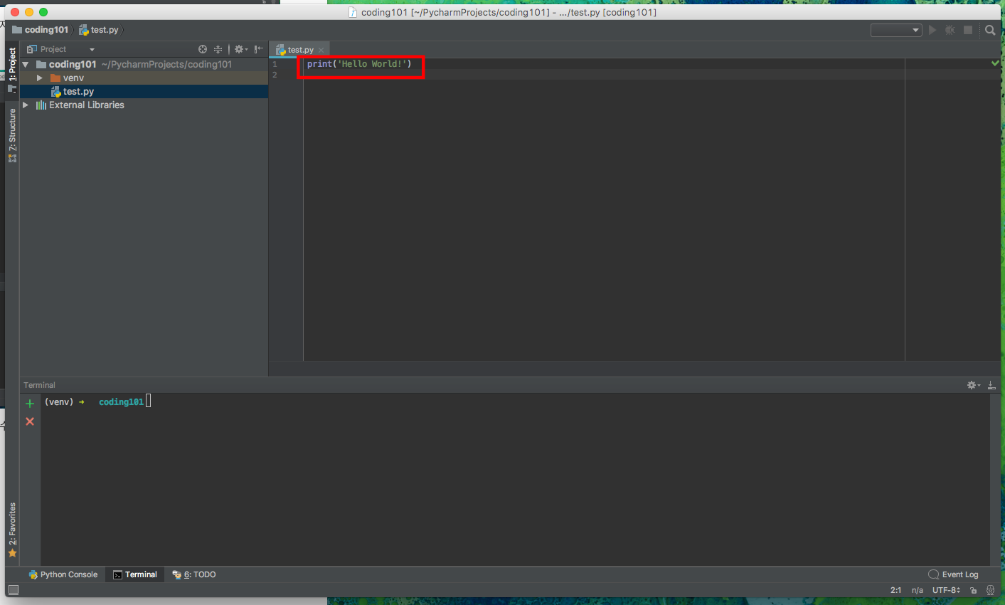Hide the Project panel using hide icon
This screenshot has width=1005, height=605.
[x=258, y=49]
